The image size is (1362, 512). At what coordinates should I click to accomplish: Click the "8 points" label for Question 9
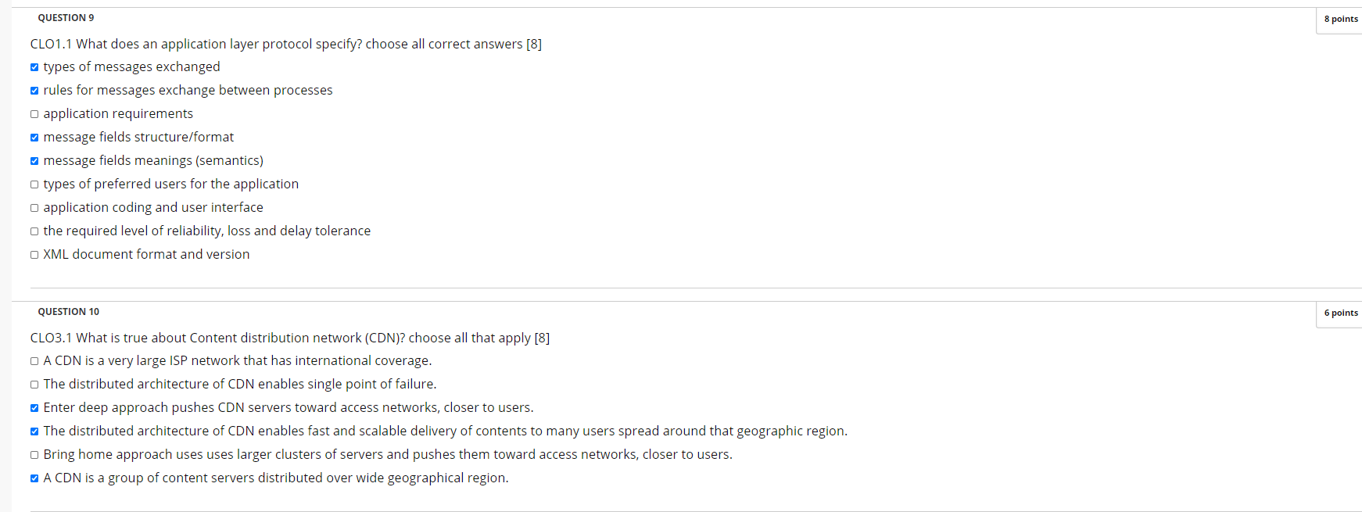point(1340,19)
